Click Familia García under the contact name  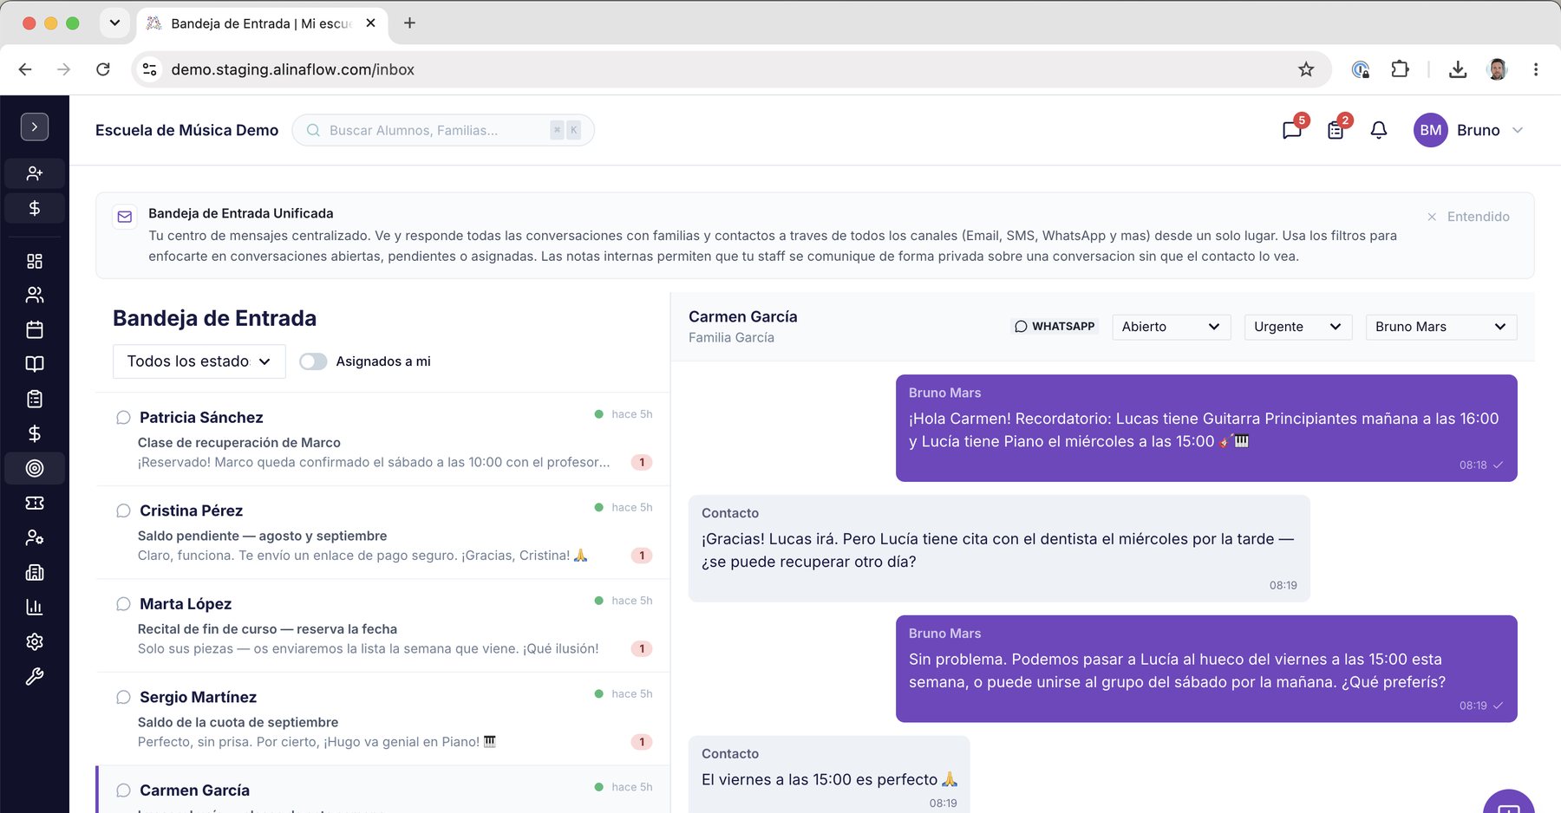click(731, 338)
